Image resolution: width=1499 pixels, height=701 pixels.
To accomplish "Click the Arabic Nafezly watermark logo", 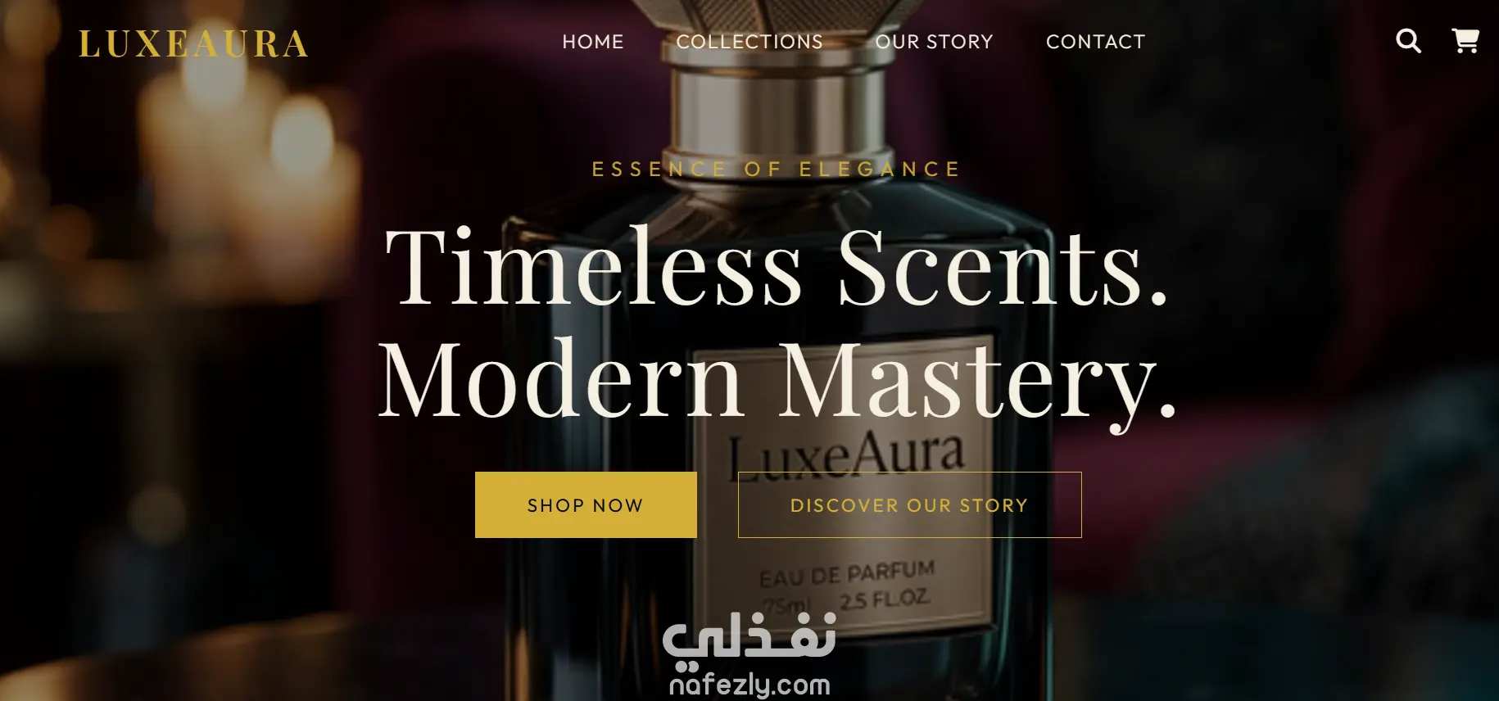I will click(749, 637).
